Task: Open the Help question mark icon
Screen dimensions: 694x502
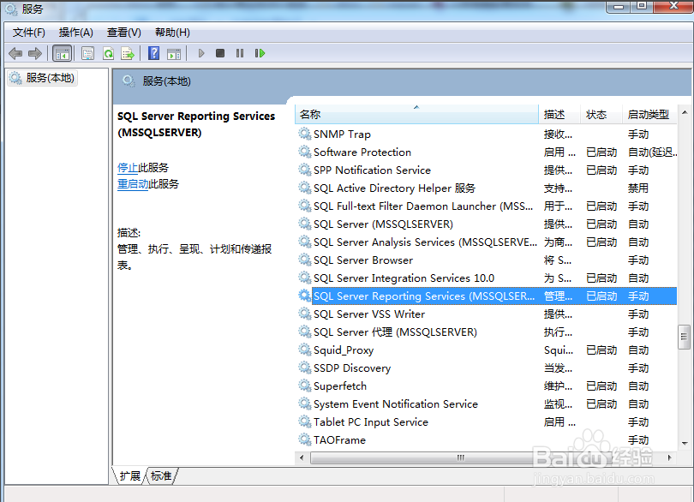Action: click(x=153, y=54)
